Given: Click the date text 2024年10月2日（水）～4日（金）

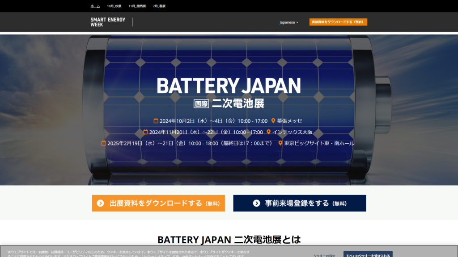Looking at the screenshot, I should [x=197, y=120].
